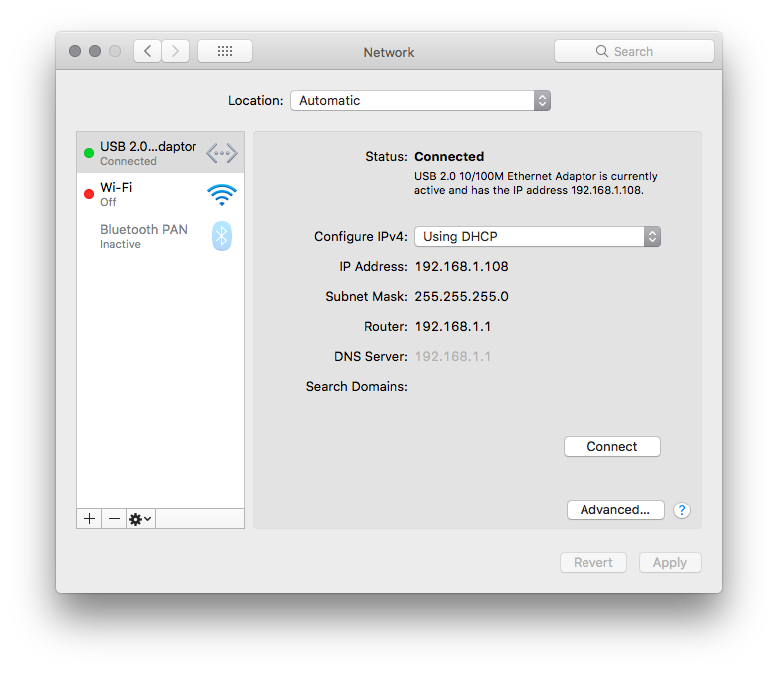Click the Wi-Fi signal icon
778x673 pixels.
(x=222, y=194)
